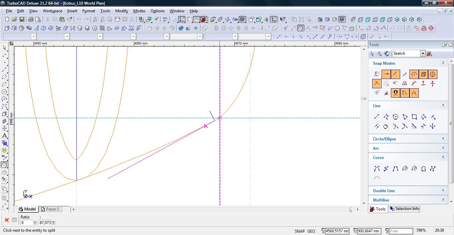Click the Tools tab at panel bottom
This screenshot has width=454, height=235.
point(378,209)
